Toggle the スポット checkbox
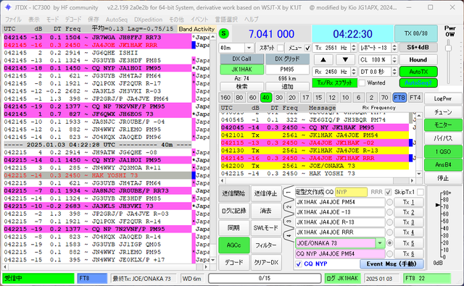The width and height of the screenshot is (464, 286). [281, 48]
